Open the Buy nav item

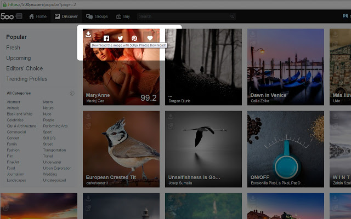pyautogui.click(x=123, y=16)
